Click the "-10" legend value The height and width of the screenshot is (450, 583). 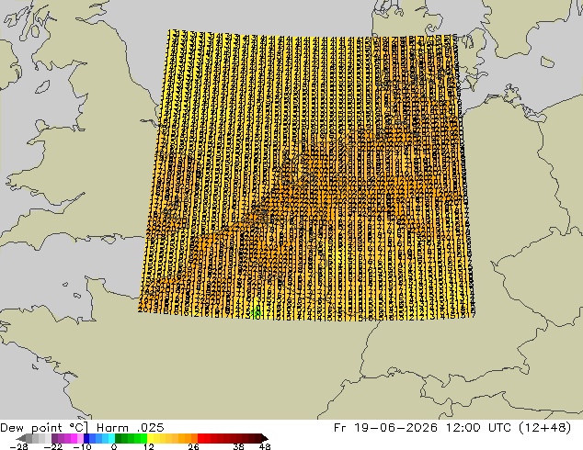pos(82,446)
